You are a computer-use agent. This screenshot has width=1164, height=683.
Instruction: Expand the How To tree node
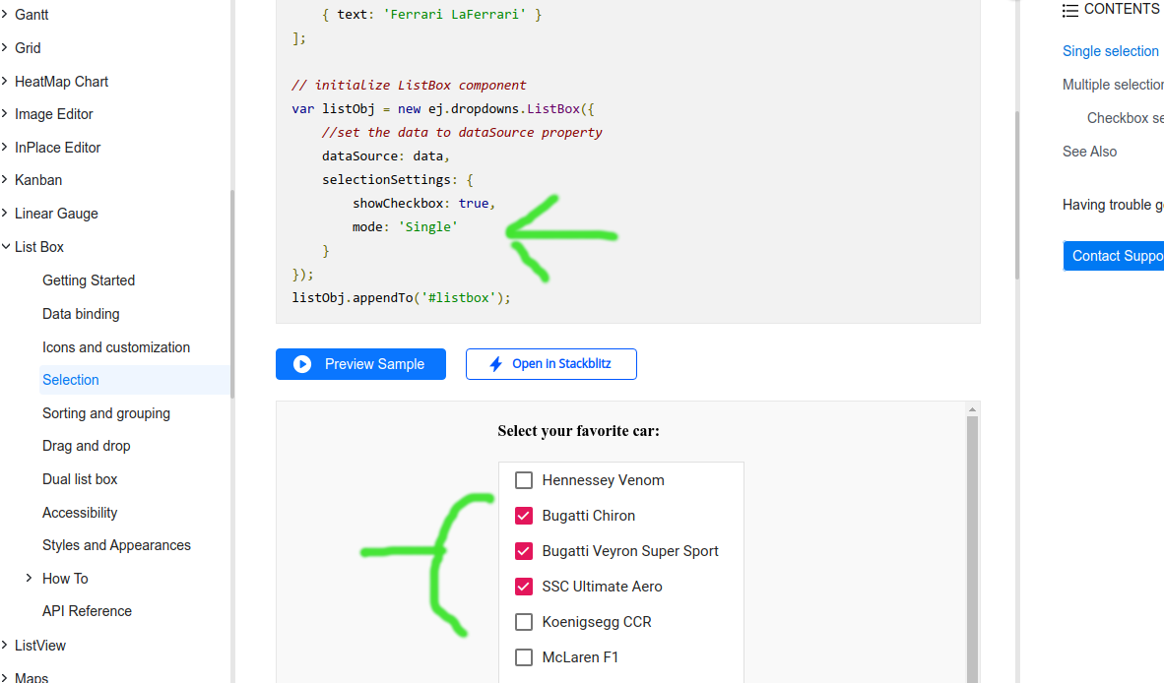tap(29, 579)
